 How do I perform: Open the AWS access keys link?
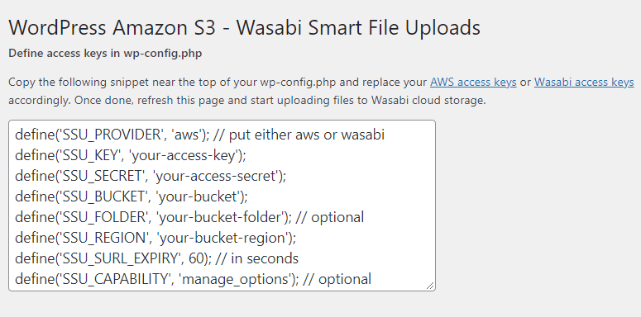tap(473, 82)
